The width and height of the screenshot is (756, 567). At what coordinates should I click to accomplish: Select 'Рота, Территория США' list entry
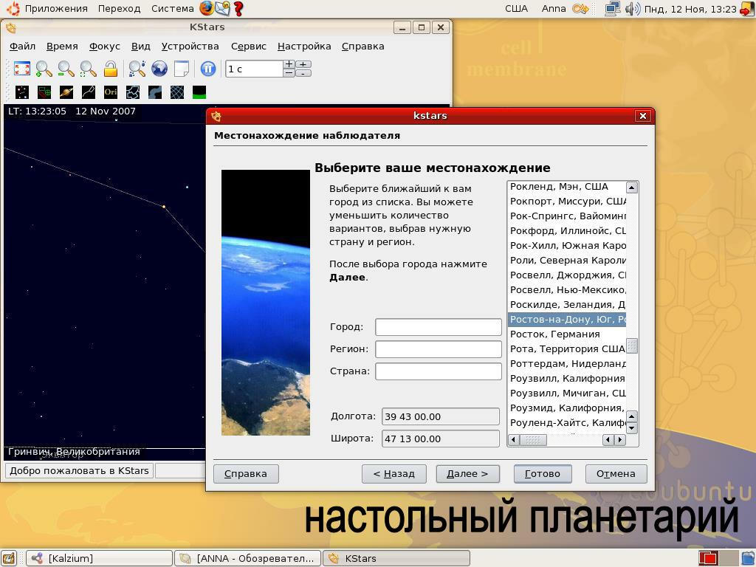[x=567, y=349]
